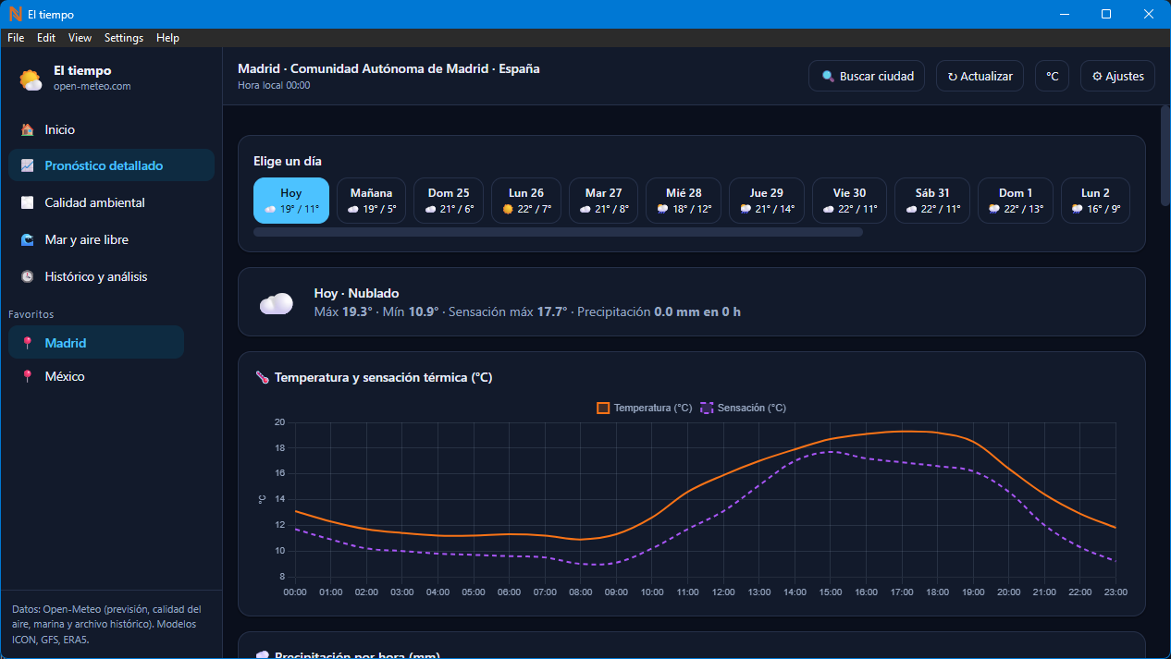Click the cloud icon on Precipitación por hora heading
The height and width of the screenshot is (659, 1171).
(x=262, y=654)
